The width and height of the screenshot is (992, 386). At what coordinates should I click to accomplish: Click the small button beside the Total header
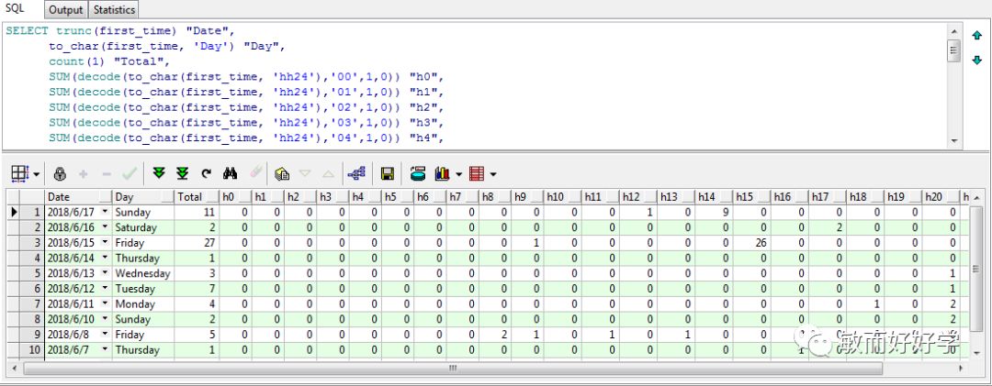(212, 197)
